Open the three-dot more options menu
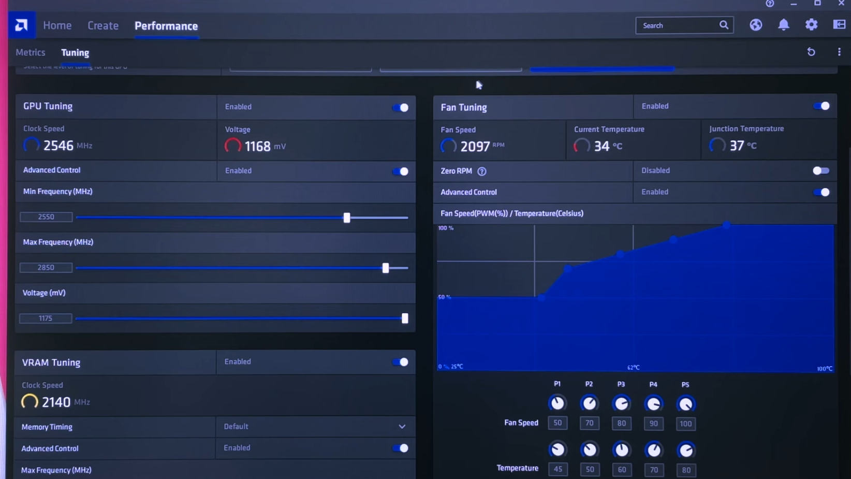This screenshot has width=851, height=479. coord(839,52)
